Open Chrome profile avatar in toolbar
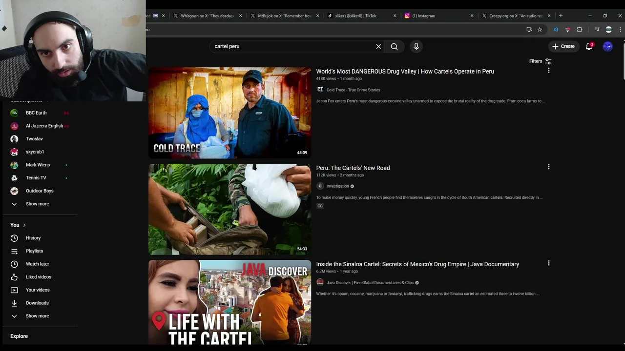 pos(608,30)
